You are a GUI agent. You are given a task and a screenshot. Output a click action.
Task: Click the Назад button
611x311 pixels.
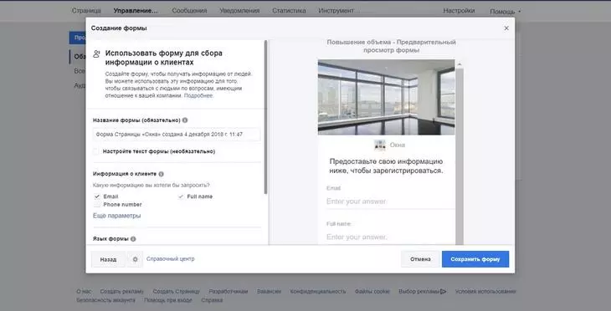(108, 259)
